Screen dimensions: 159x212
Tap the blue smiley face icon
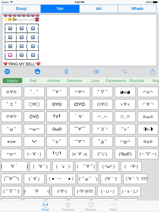tap(38, 71)
